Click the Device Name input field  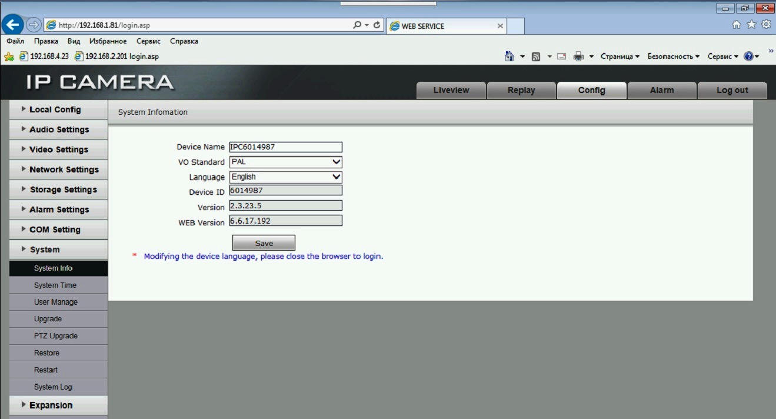coord(285,147)
